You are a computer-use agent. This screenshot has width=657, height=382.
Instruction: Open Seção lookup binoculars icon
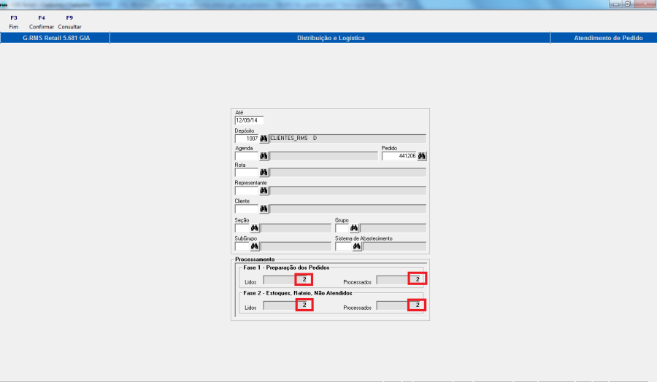point(254,228)
